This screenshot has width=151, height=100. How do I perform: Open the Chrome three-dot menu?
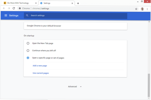(x=147, y=9)
